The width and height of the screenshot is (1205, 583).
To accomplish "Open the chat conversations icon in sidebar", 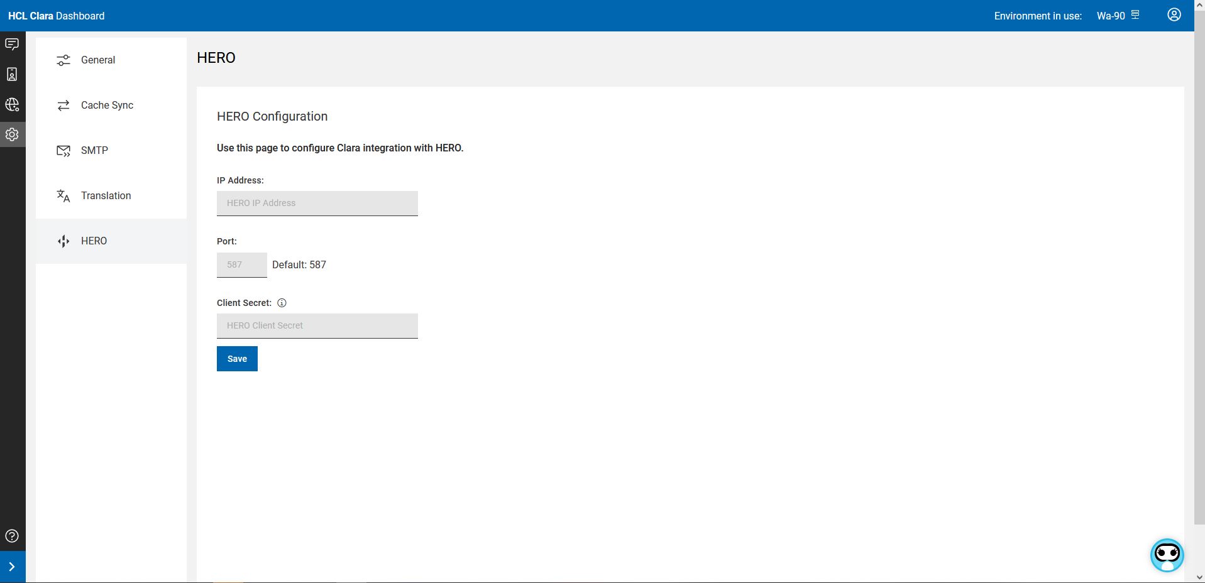I will click(x=12, y=44).
